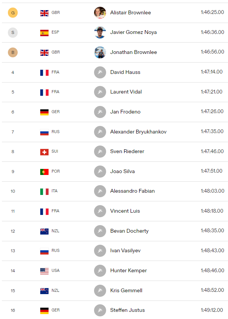Click Jonathan Brownlee's avatar photo
This screenshot has height=319, width=228.
pos(100,52)
